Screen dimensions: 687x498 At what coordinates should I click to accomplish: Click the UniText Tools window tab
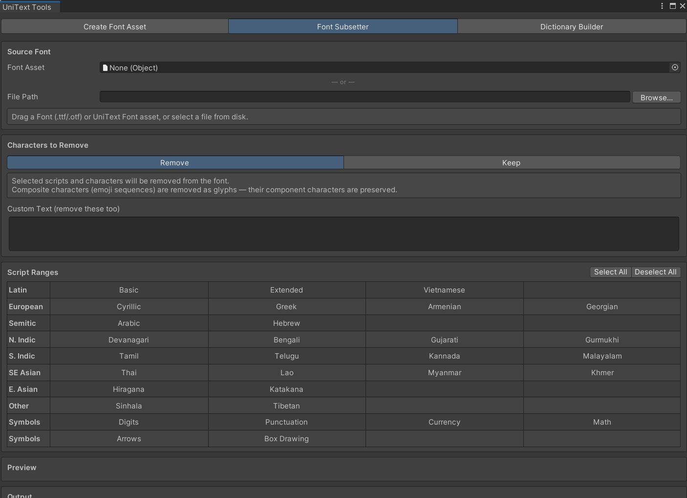[30, 7]
